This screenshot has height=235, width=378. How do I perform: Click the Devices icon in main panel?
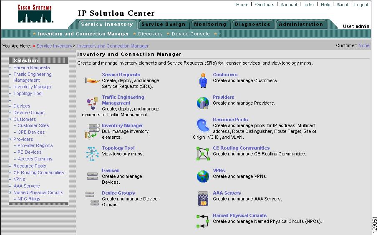[x=92, y=176]
